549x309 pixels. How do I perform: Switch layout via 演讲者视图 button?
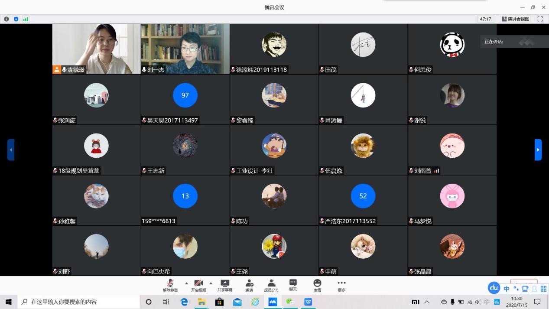(x=515, y=19)
